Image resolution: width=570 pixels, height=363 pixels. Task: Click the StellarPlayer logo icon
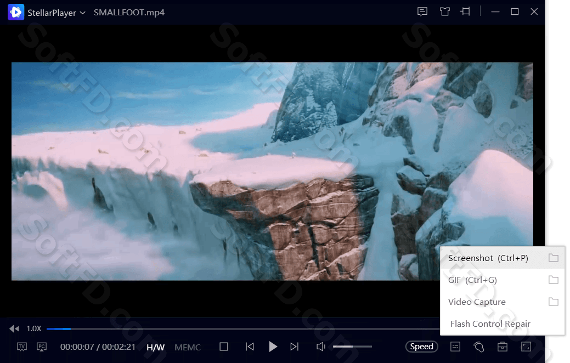pos(16,13)
